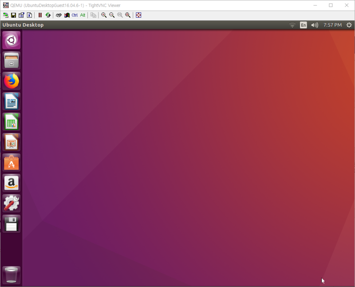This screenshot has height=287, width=355.
Task: Open the TightVNC connection options
Action: click(x=22, y=15)
